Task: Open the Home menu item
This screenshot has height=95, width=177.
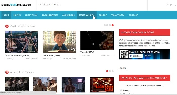Action: pos(6,15)
